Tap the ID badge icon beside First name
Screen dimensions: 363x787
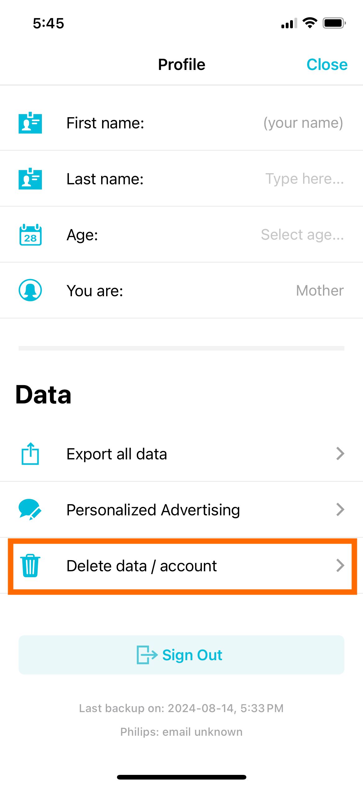30,123
